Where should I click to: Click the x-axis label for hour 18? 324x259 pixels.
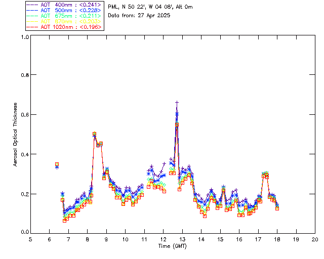[277, 239]
